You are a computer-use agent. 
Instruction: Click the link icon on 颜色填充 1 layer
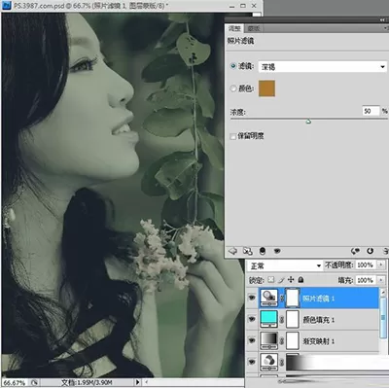[x=282, y=320]
